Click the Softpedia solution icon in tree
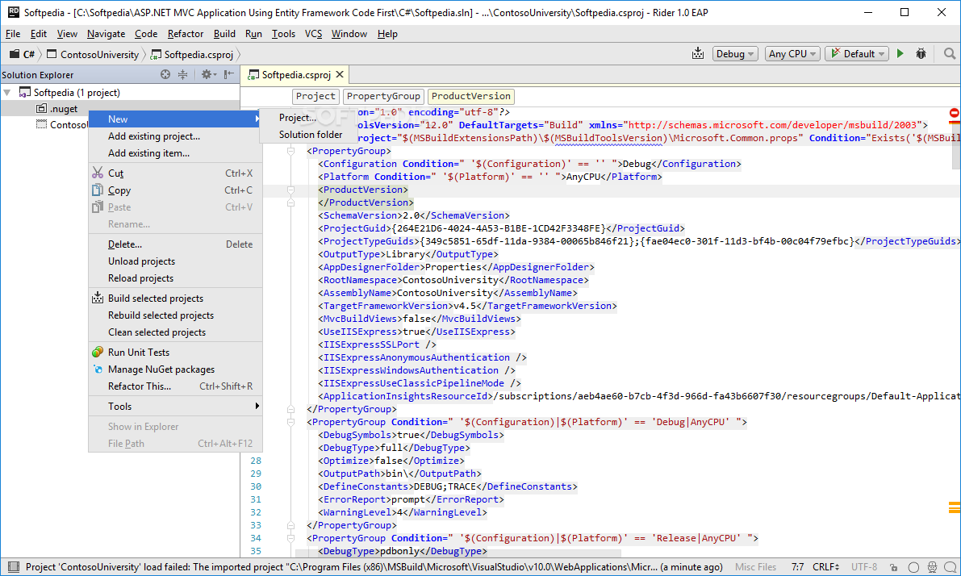This screenshot has height=576, width=961. (x=24, y=93)
